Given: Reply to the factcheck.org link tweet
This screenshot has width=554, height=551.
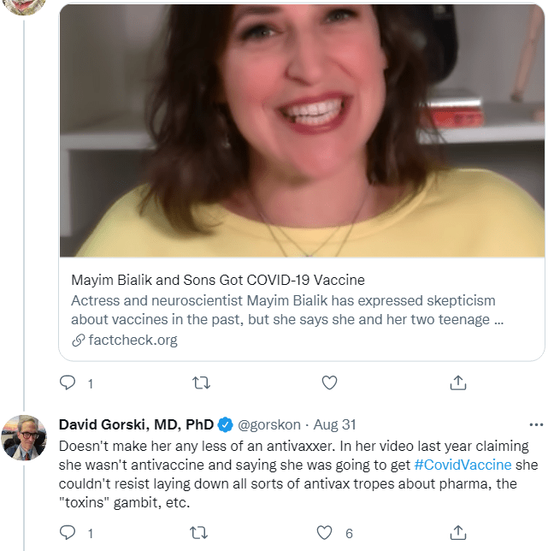Looking at the screenshot, I should point(68,383).
